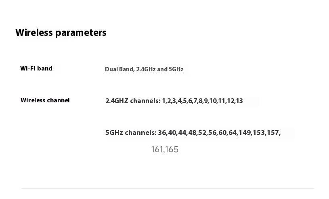Select the Wi-Fi band label
This screenshot has height=199, width=329.
click(36, 68)
